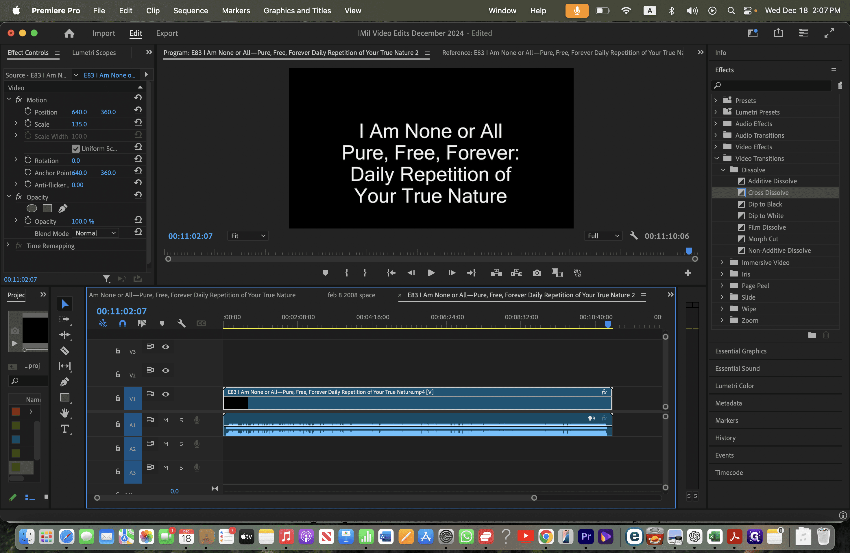This screenshot has height=553, width=850.
Task: Expand the Video Effects folder
Action: [716, 147]
